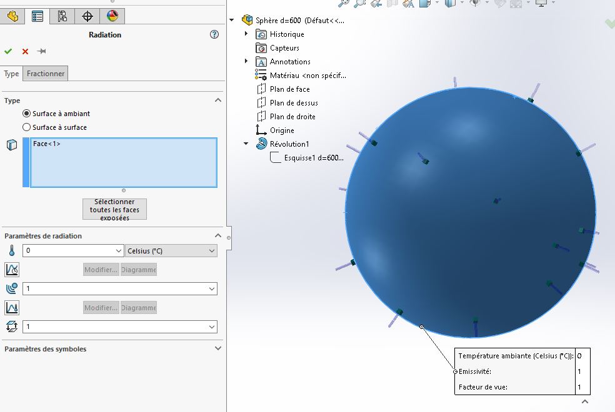The image size is (615, 412).
Task: Click the panel splitter collapse handle
Action: (229, 238)
